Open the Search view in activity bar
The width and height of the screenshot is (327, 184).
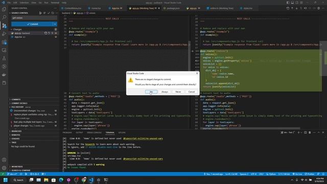tap(4, 17)
